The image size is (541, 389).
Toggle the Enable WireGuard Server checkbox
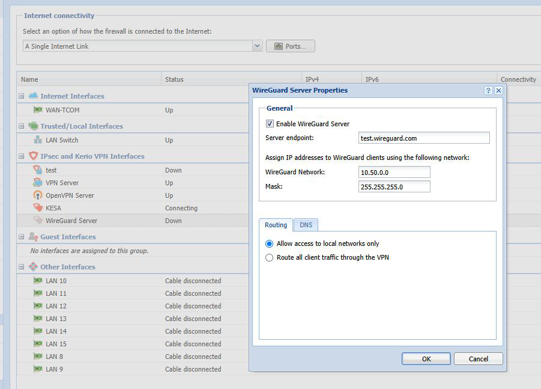(270, 124)
